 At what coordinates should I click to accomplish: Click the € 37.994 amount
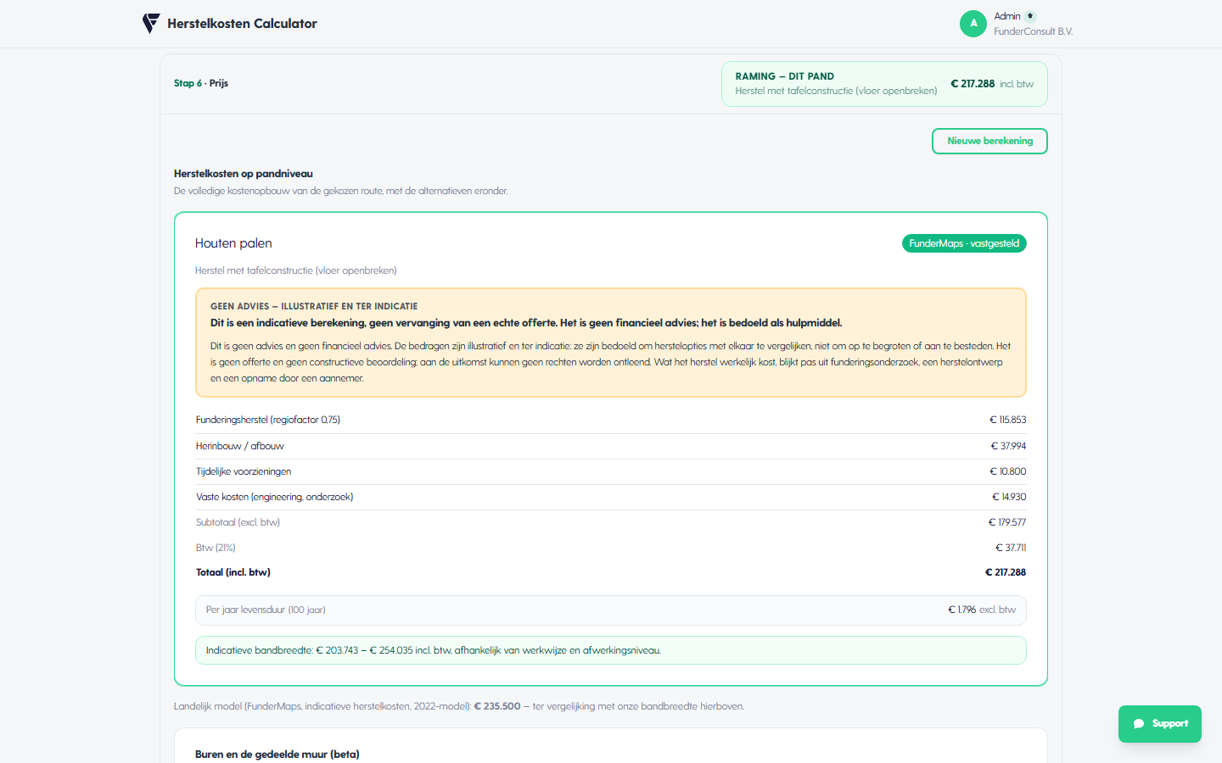[x=1008, y=446]
